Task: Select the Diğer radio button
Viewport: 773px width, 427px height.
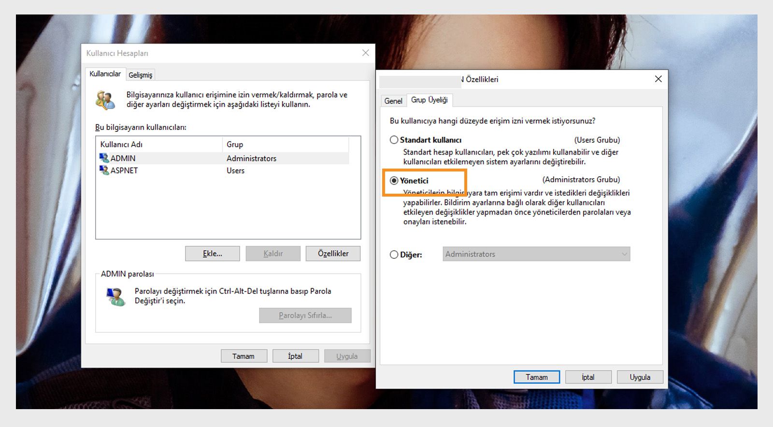Action: coord(394,255)
